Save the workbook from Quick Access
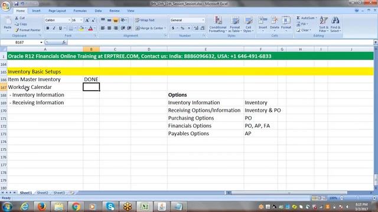The width and height of the screenshot is (378, 212). (x=16, y=4)
